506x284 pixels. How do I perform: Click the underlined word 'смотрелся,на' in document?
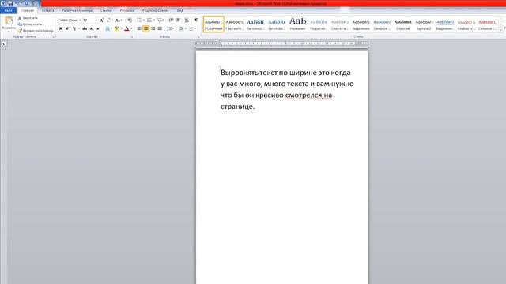point(308,95)
